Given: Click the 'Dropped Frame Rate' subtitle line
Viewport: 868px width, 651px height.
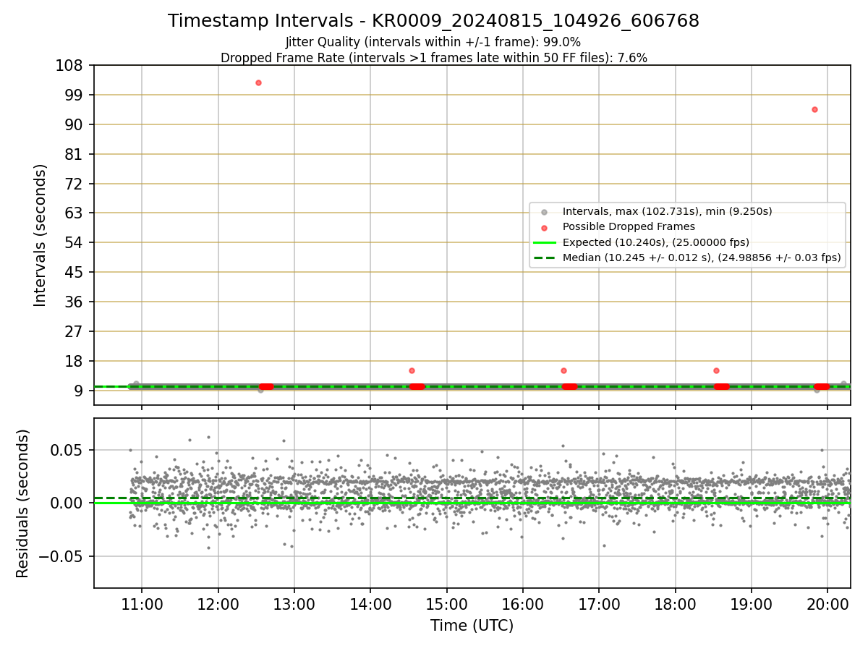Looking at the screenshot, I should 433,58.
